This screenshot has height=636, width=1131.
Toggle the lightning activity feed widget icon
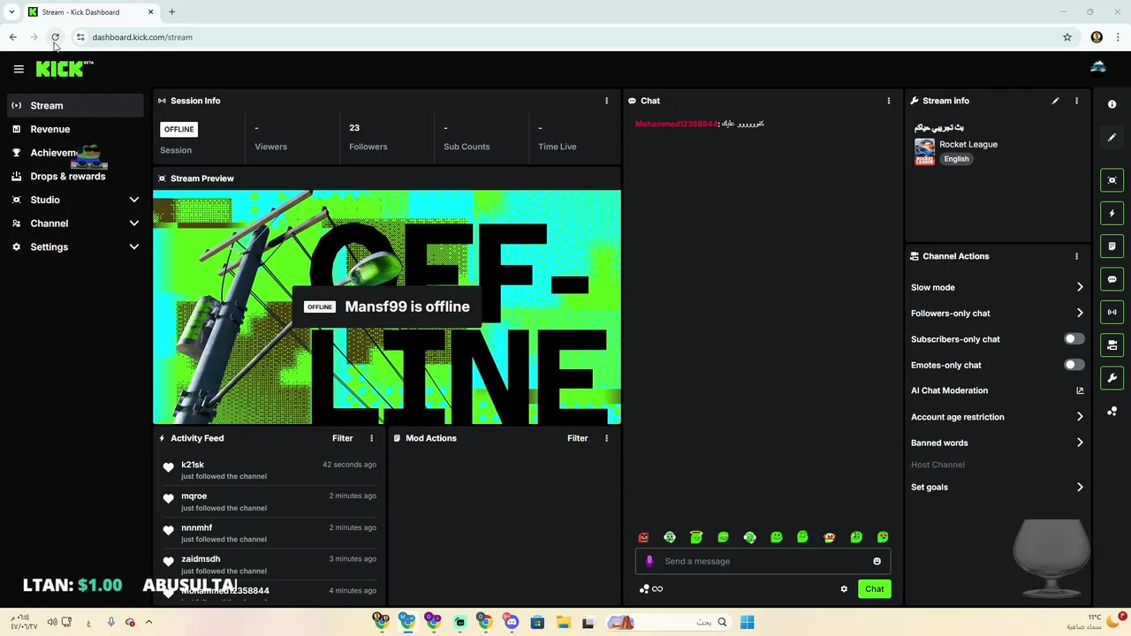1112,213
